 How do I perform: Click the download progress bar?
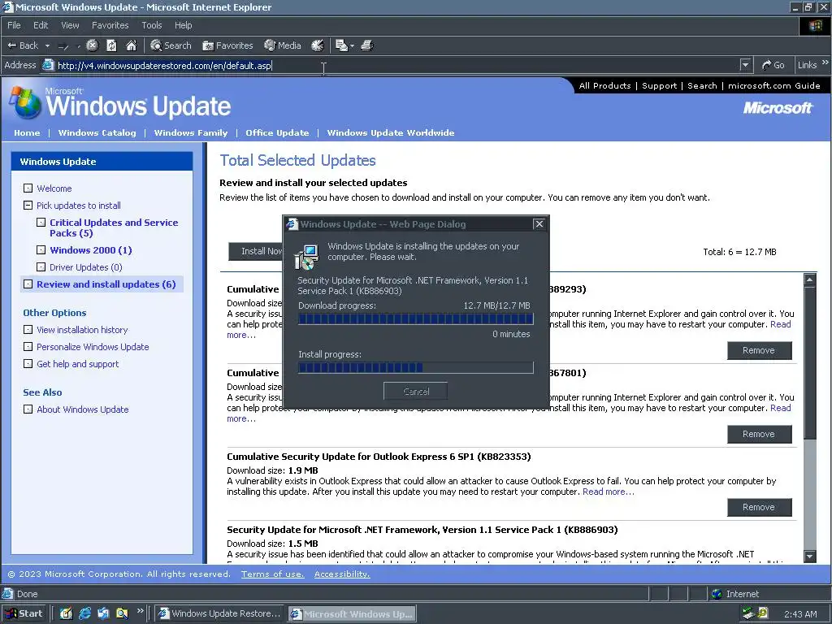[x=415, y=318]
